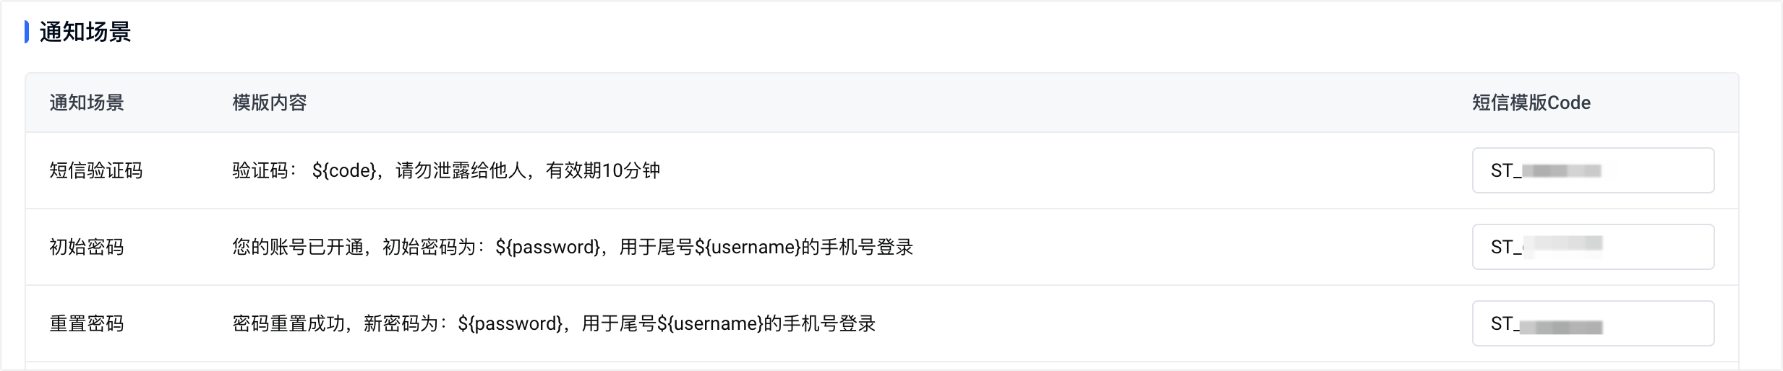Click the 模版内容 column header
This screenshot has width=1783, height=371.
(x=270, y=102)
